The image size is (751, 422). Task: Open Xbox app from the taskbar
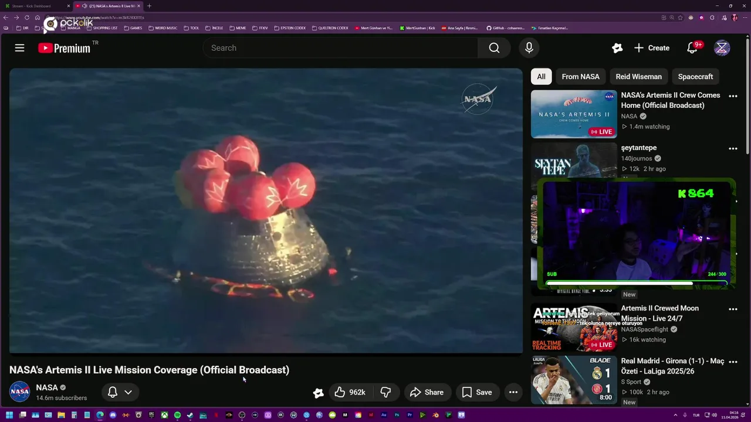(165, 416)
